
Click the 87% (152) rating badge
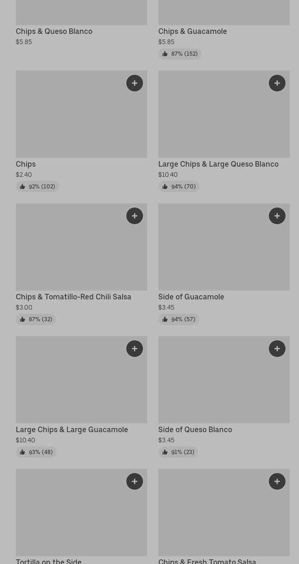coord(180,54)
